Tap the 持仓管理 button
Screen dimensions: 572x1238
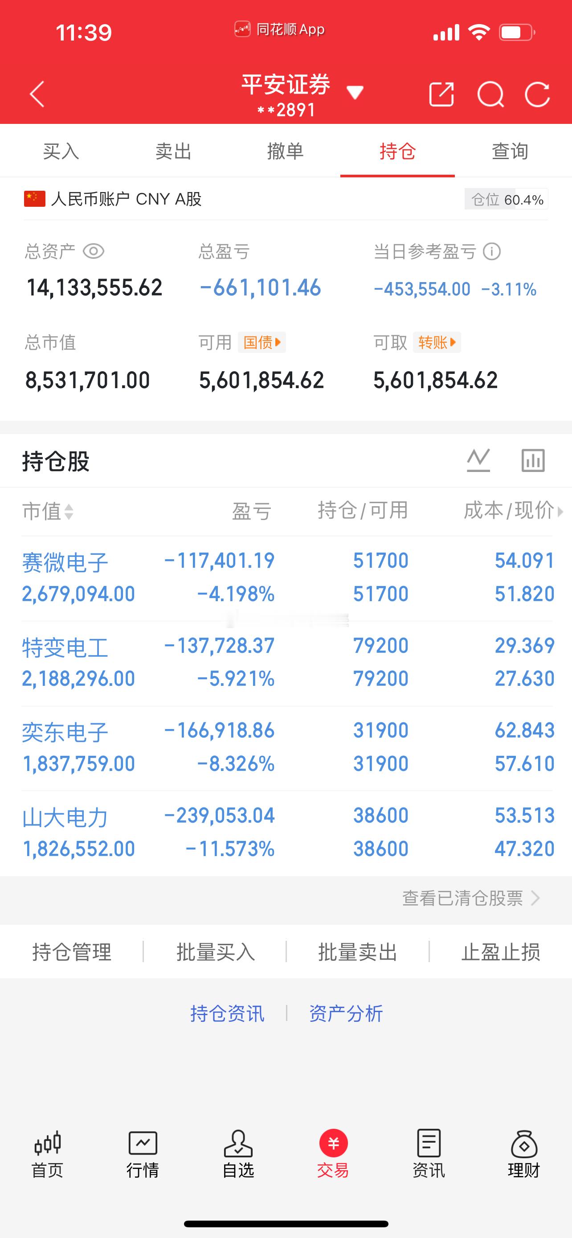pos(72,951)
